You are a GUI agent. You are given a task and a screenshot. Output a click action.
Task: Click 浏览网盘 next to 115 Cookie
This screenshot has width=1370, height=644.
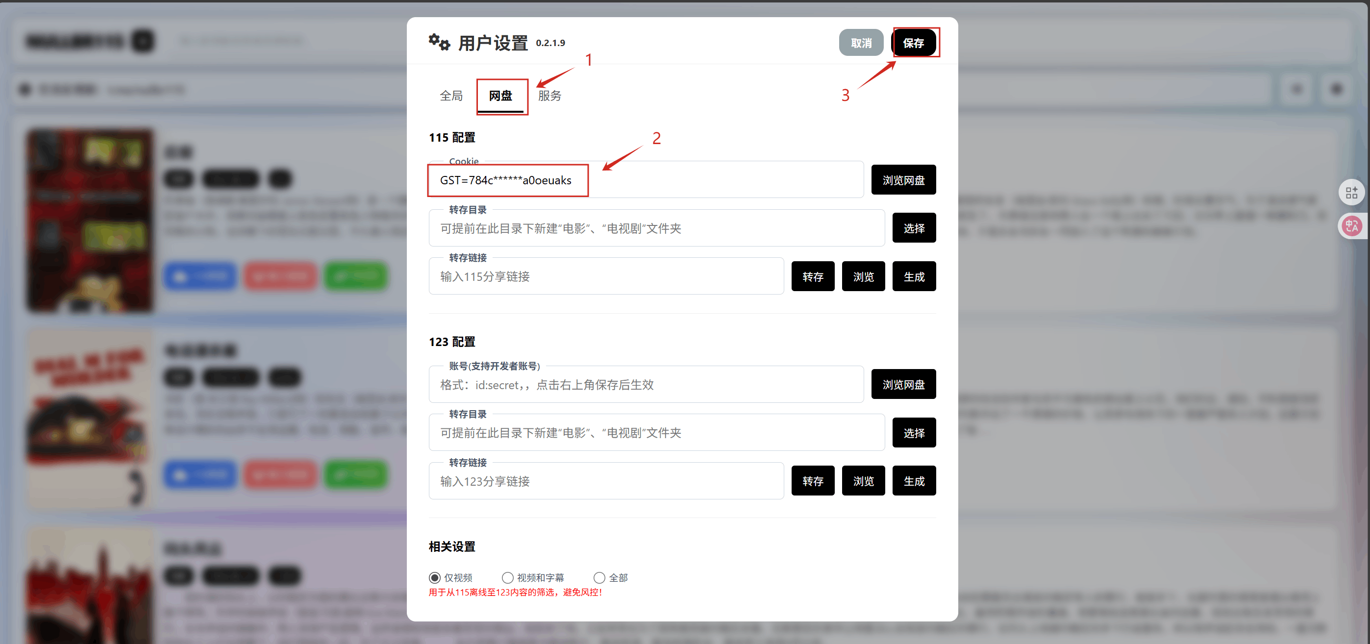click(903, 180)
